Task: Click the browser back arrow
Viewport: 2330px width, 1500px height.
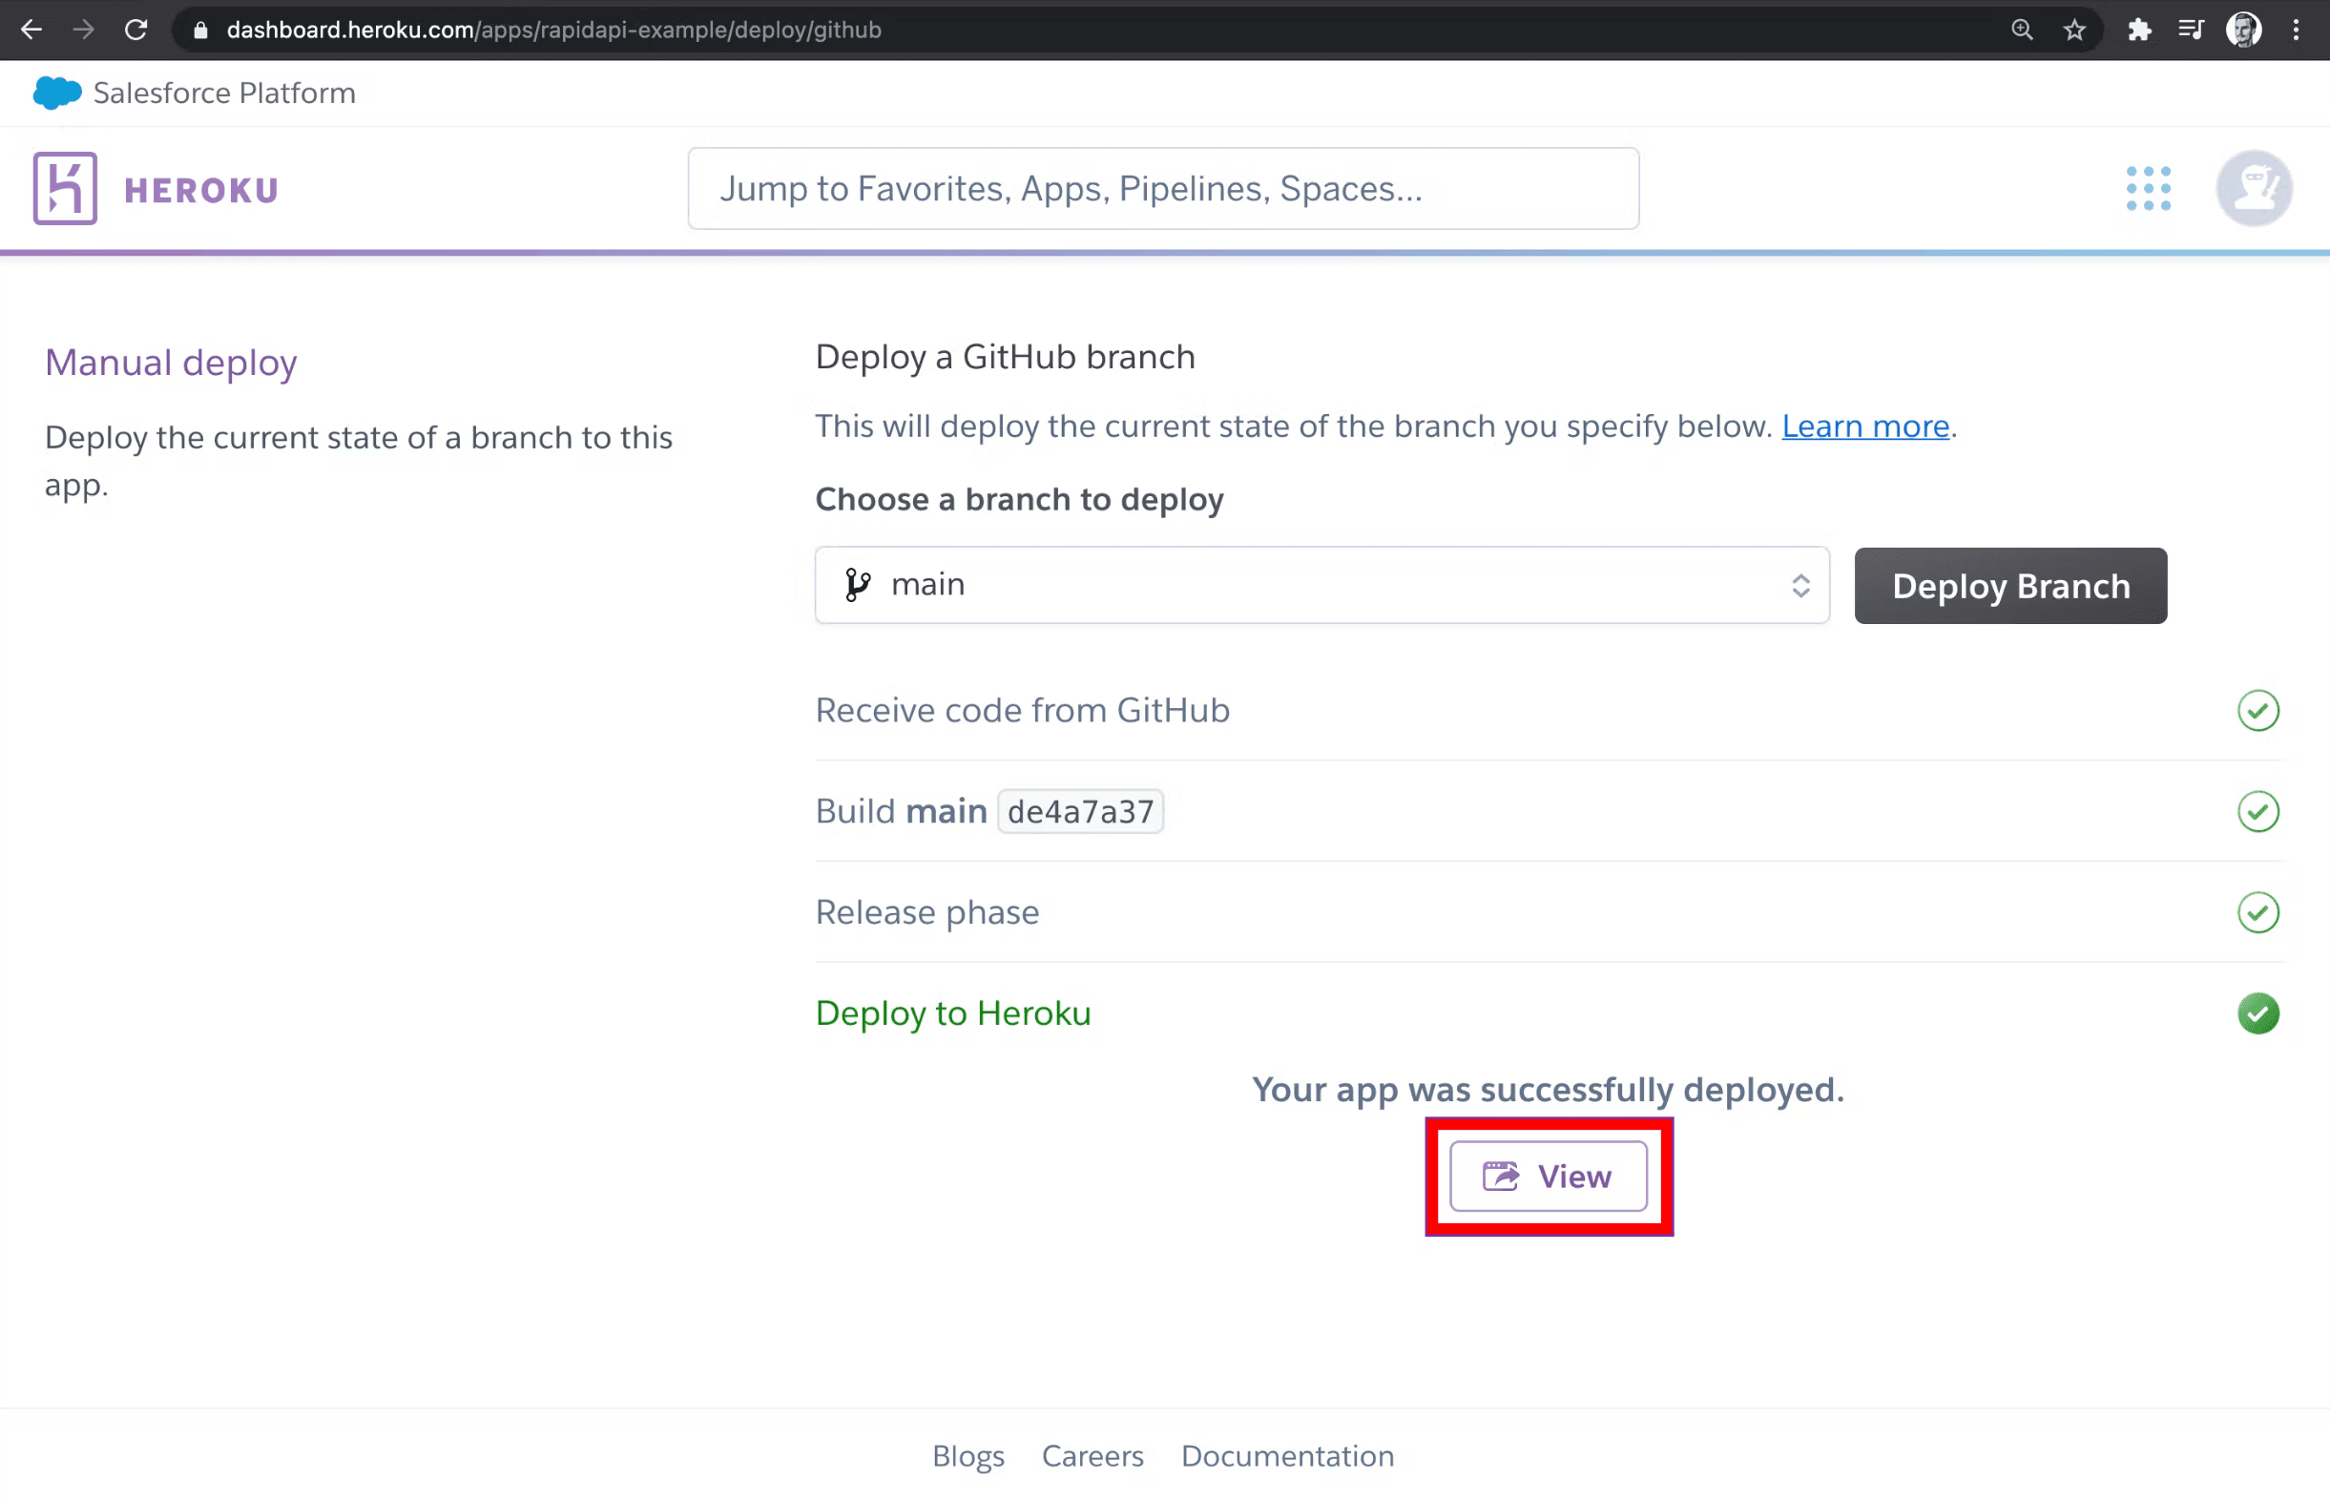Action: [31, 30]
